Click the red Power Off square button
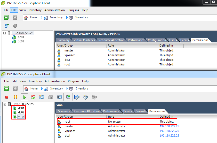Image resolution: width=217 pixels, height=143 pixels. (x=7, y=97)
